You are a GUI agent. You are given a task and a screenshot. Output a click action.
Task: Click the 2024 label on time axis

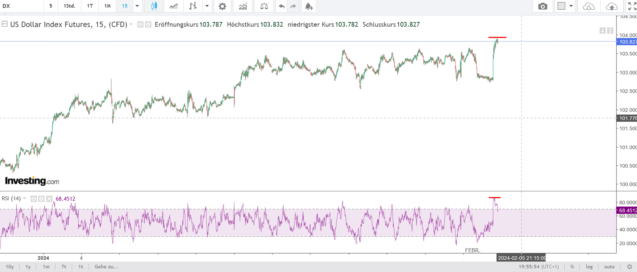coord(43,258)
